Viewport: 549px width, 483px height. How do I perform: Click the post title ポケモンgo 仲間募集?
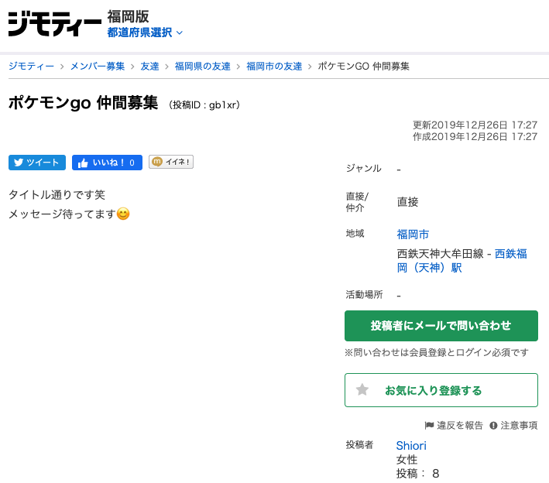(x=83, y=103)
